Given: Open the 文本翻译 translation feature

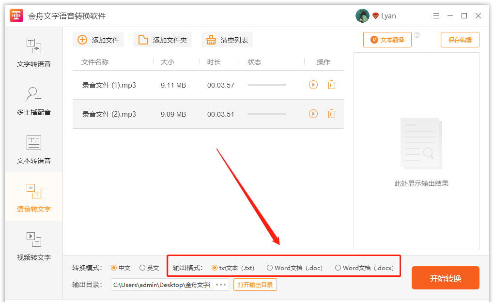Looking at the screenshot, I should (387, 40).
